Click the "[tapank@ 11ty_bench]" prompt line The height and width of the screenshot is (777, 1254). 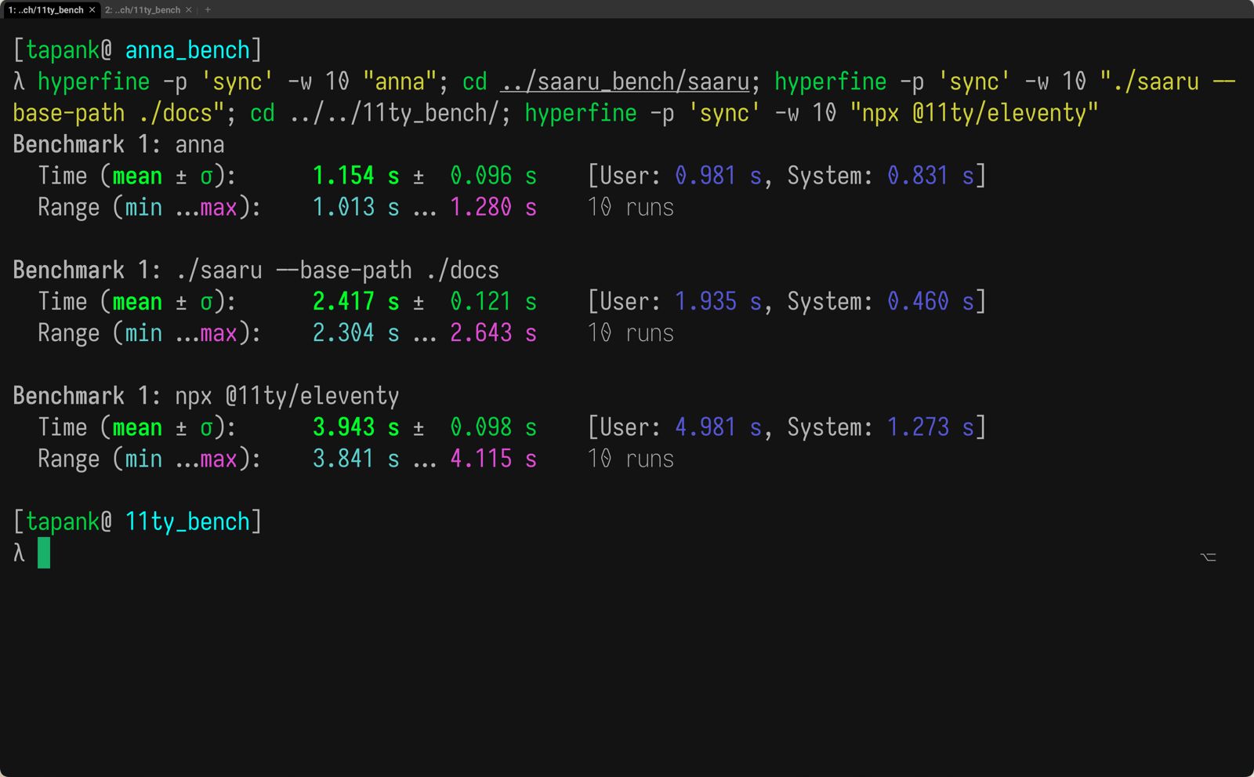tap(136, 521)
